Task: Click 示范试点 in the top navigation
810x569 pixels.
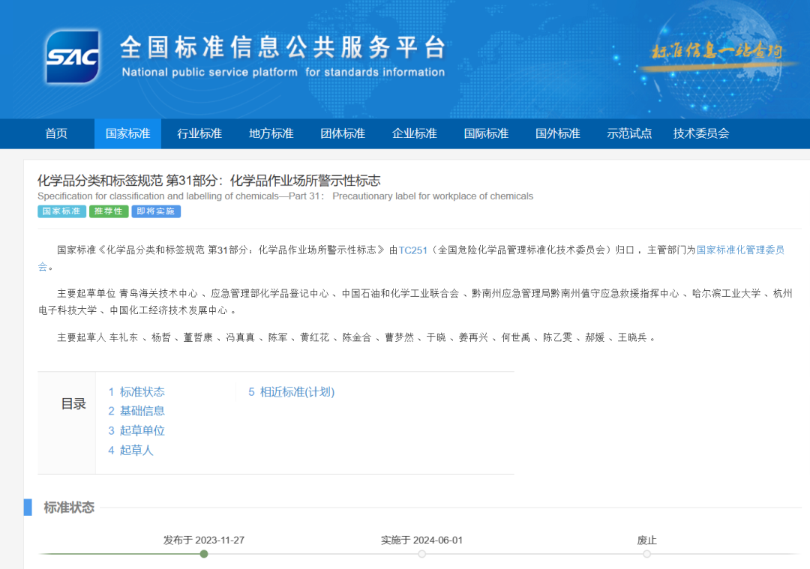Action: pyautogui.click(x=629, y=133)
